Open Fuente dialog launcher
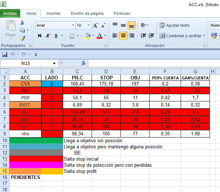Image resolution: width=220 pixels, height=192 pixels. [x=106, y=46]
